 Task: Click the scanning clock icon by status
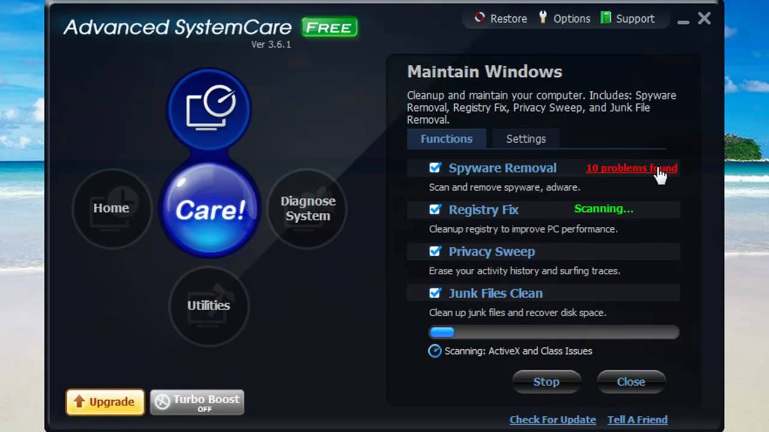pos(435,351)
